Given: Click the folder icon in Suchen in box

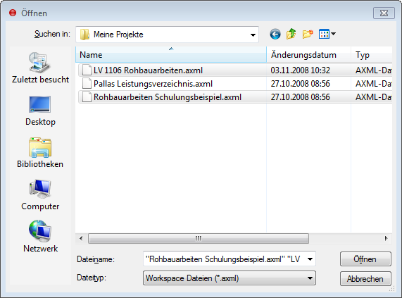Looking at the screenshot, I should coord(84,35).
